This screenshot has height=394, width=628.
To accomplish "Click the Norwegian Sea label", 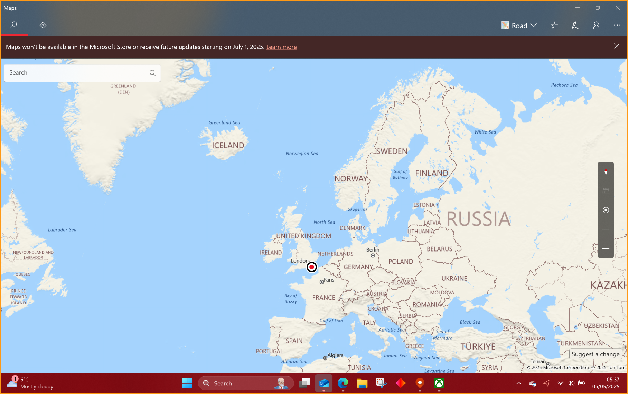I will (x=302, y=154).
